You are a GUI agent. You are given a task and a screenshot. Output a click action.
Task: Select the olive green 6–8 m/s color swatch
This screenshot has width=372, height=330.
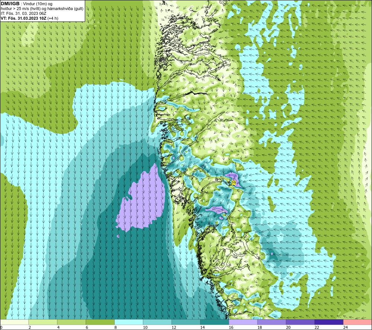[100, 322]
